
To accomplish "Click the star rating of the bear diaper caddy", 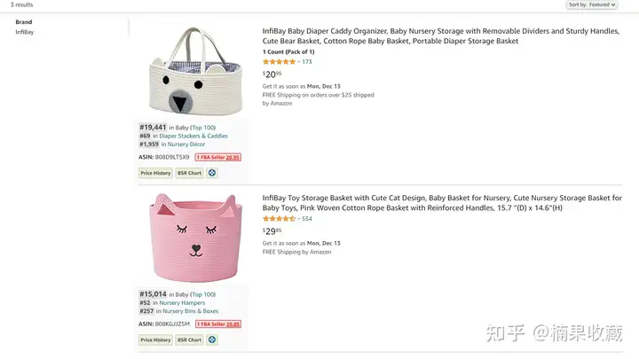I will click(x=280, y=62).
